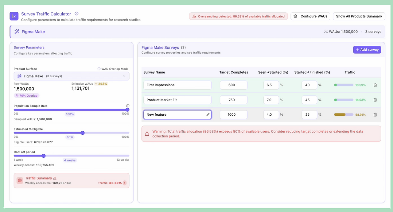Click the 4.0 Seen→Started percentage field

coord(271,114)
